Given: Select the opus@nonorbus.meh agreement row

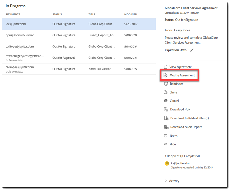Looking at the screenshot, I should (79, 35).
